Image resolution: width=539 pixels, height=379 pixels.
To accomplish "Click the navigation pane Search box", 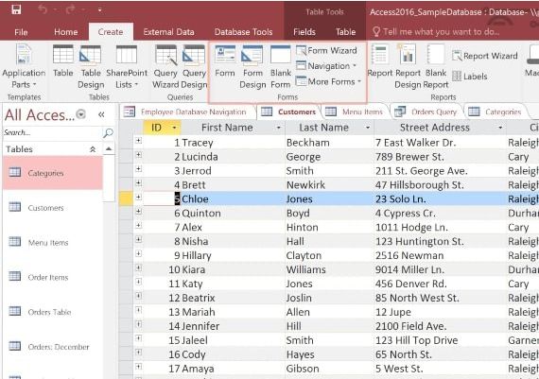I will click(52, 132).
